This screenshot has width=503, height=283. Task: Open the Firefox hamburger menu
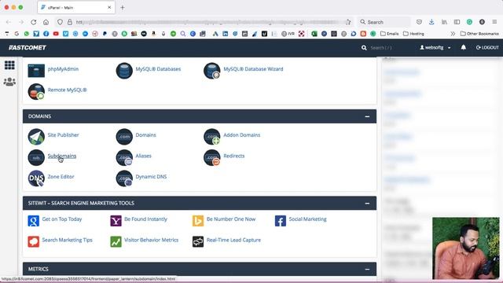494,22
